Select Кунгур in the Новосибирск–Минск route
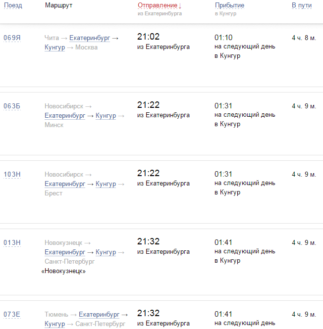323x329 pixels. [106, 116]
